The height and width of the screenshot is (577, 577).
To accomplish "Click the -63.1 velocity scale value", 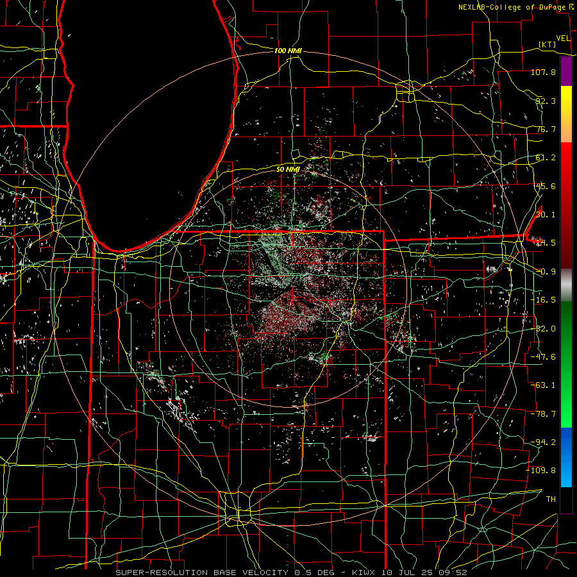I will pyautogui.click(x=543, y=385).
